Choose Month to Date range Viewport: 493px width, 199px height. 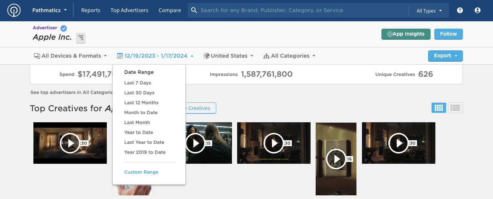(141, 112)
